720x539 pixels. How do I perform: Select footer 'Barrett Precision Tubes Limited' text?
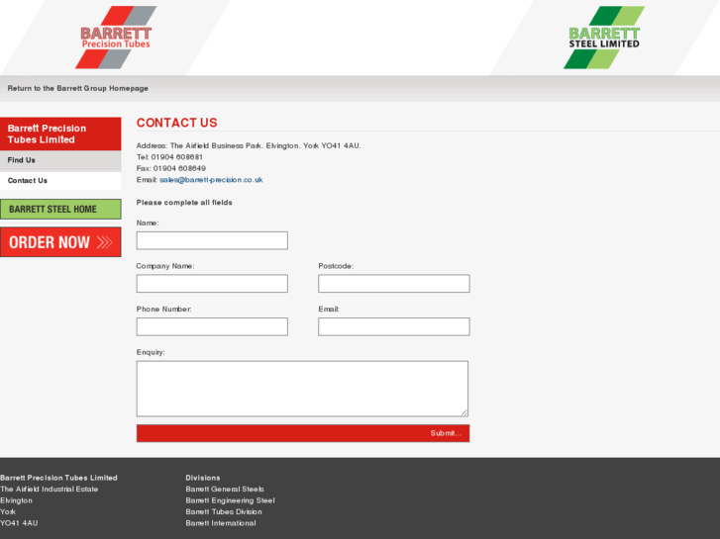(x=58, y=478)
